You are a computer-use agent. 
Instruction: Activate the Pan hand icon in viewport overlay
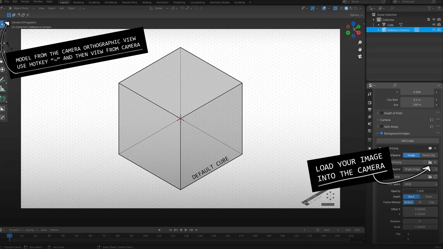[x=360, y=49]
